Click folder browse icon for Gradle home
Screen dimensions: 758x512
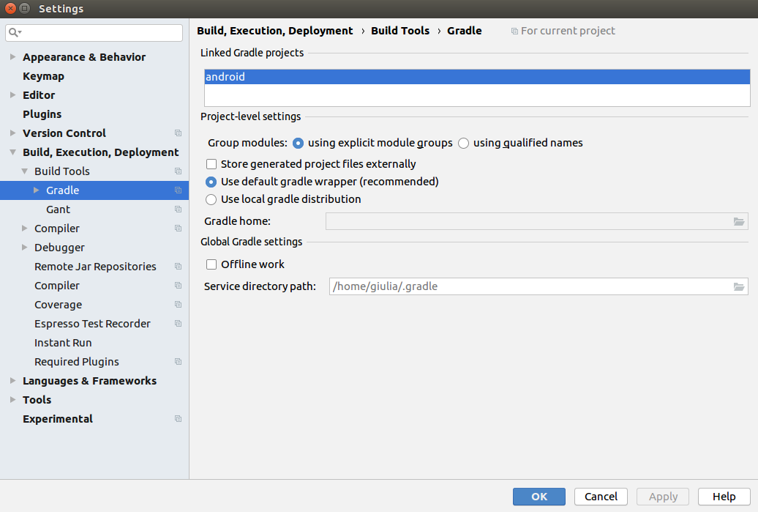pos(739,222)
